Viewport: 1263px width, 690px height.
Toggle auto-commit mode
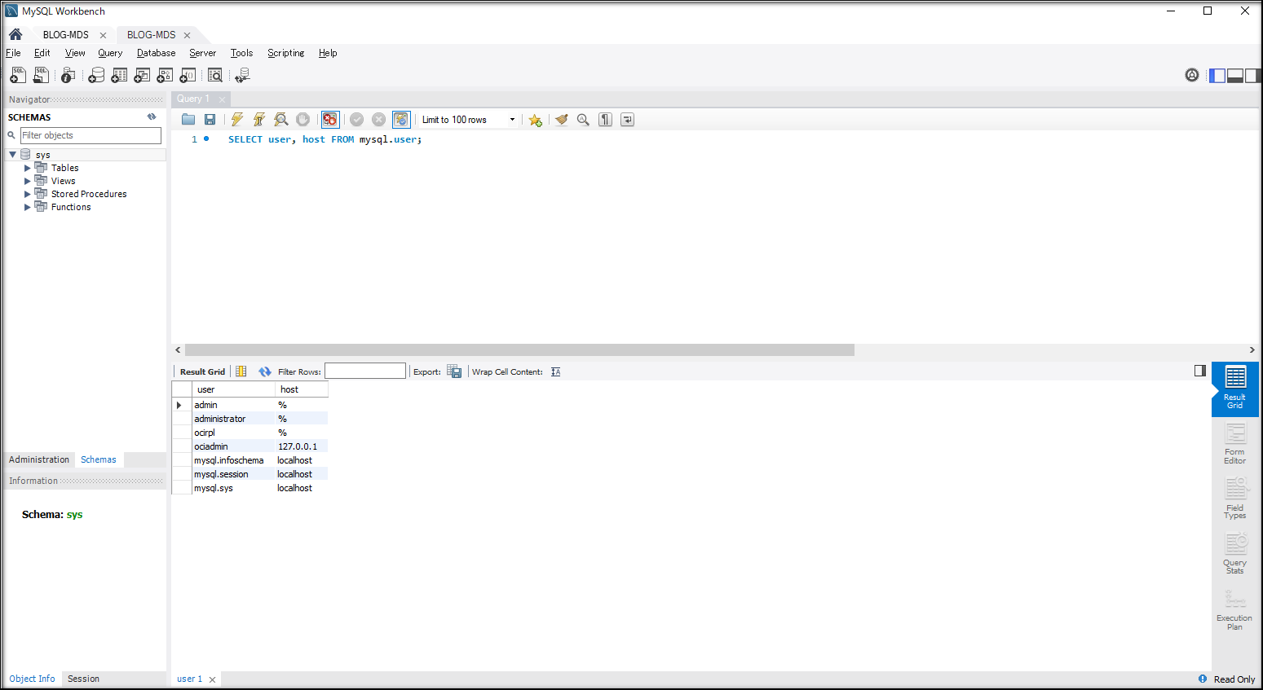(401, 120)
